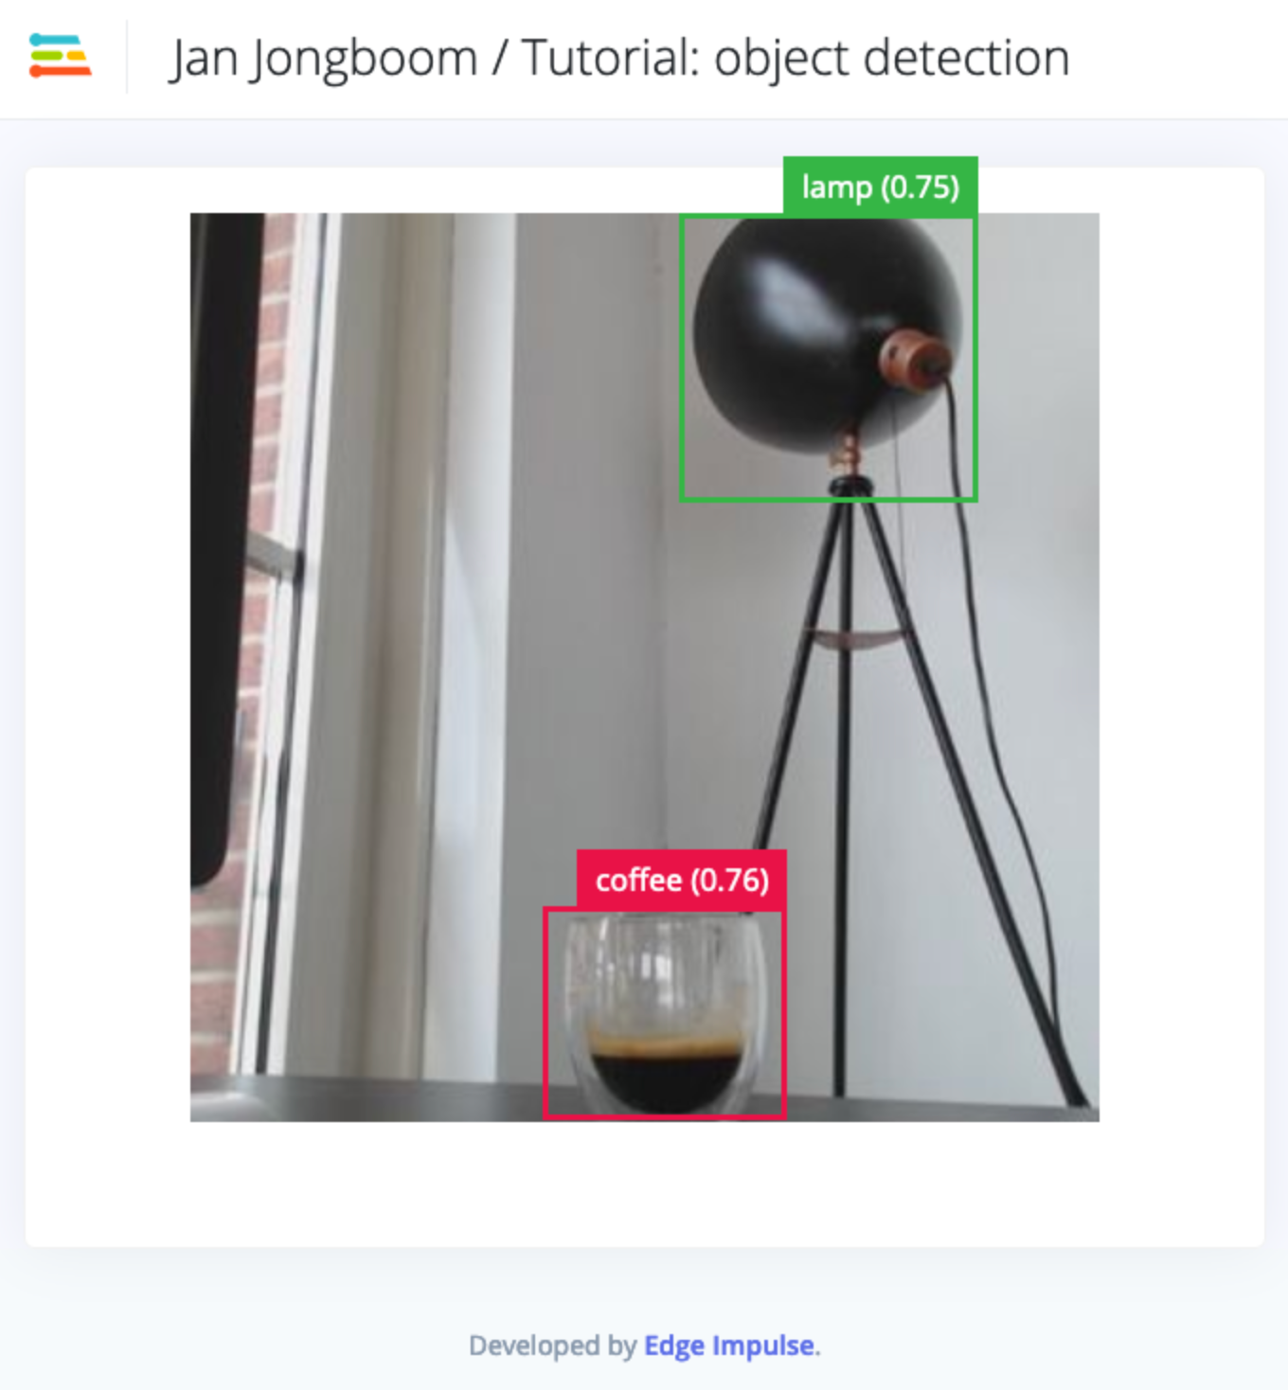Select the green lamp (0.75) label
Image resolution: width=1288 pixels, height=1390 pixels.
[x=880, y=187]
